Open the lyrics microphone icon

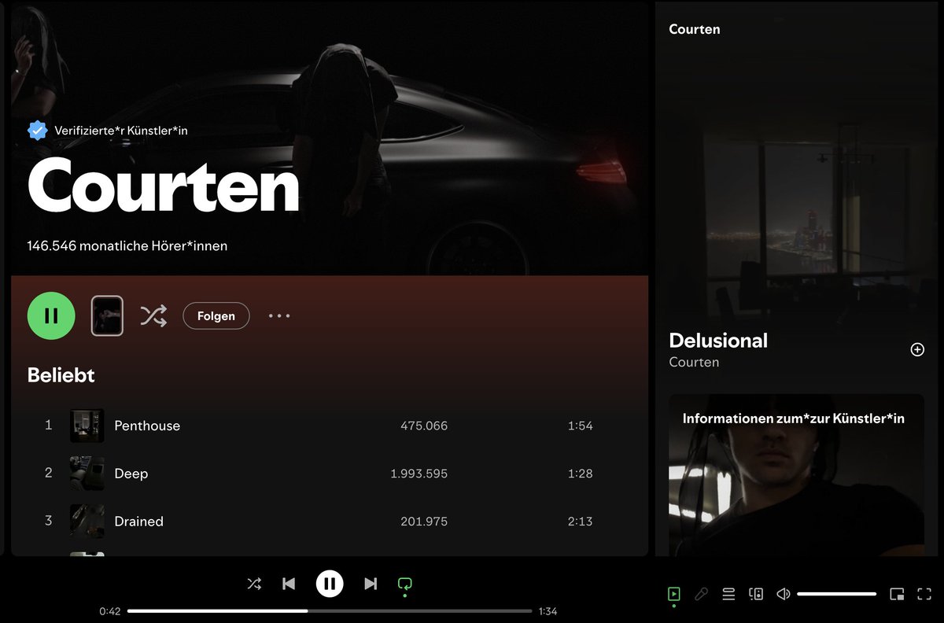pyautogui.click(x=701, y=594)
